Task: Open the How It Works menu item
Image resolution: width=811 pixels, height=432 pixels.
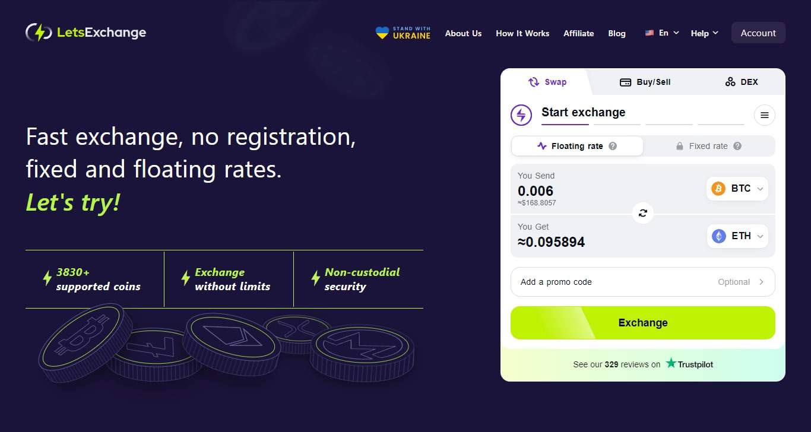Action: coord(522,33)
